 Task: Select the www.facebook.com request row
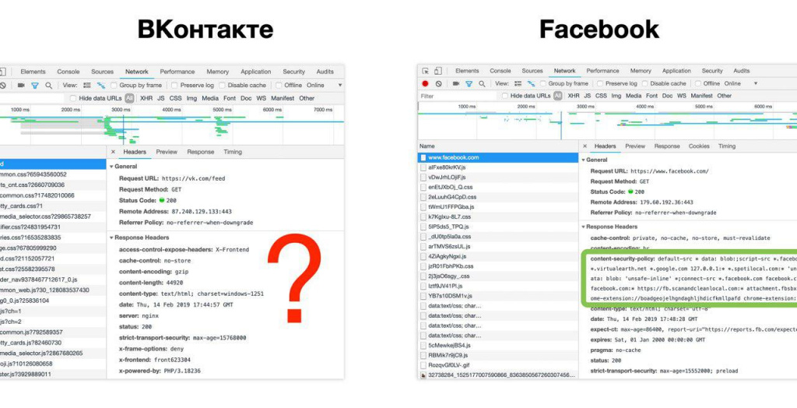point(498,157)
